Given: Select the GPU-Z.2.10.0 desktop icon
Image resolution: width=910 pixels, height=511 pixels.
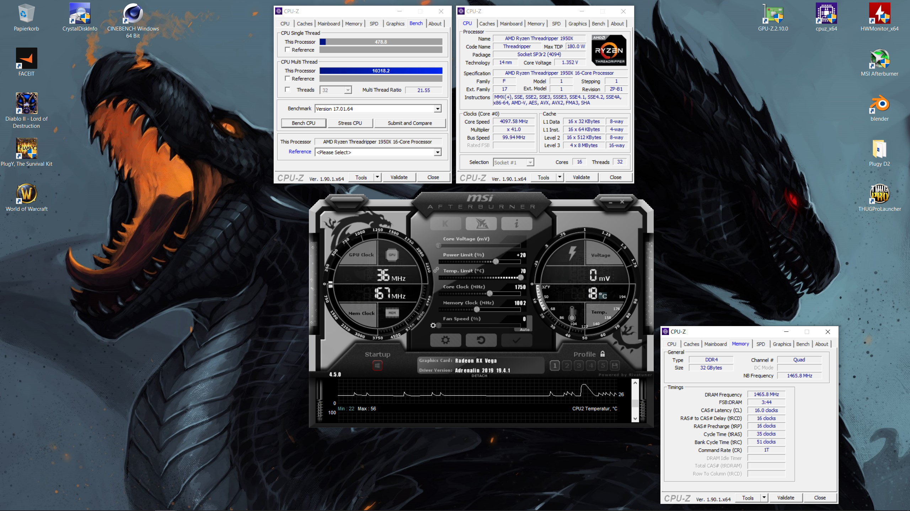Looking at the screenshot, I should (773, 18).
